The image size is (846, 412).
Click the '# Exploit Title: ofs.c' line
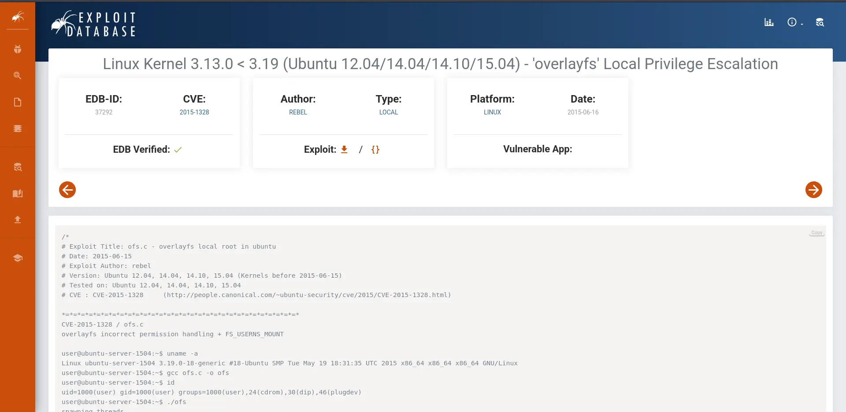click(169, 246)
